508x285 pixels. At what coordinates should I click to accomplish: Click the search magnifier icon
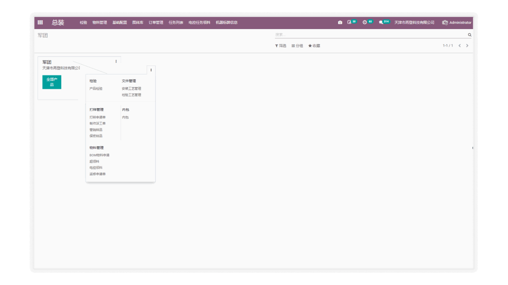pyautogui.click(x=470, y=35)
